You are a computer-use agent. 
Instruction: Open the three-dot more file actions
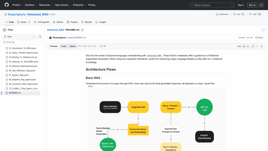263,30
